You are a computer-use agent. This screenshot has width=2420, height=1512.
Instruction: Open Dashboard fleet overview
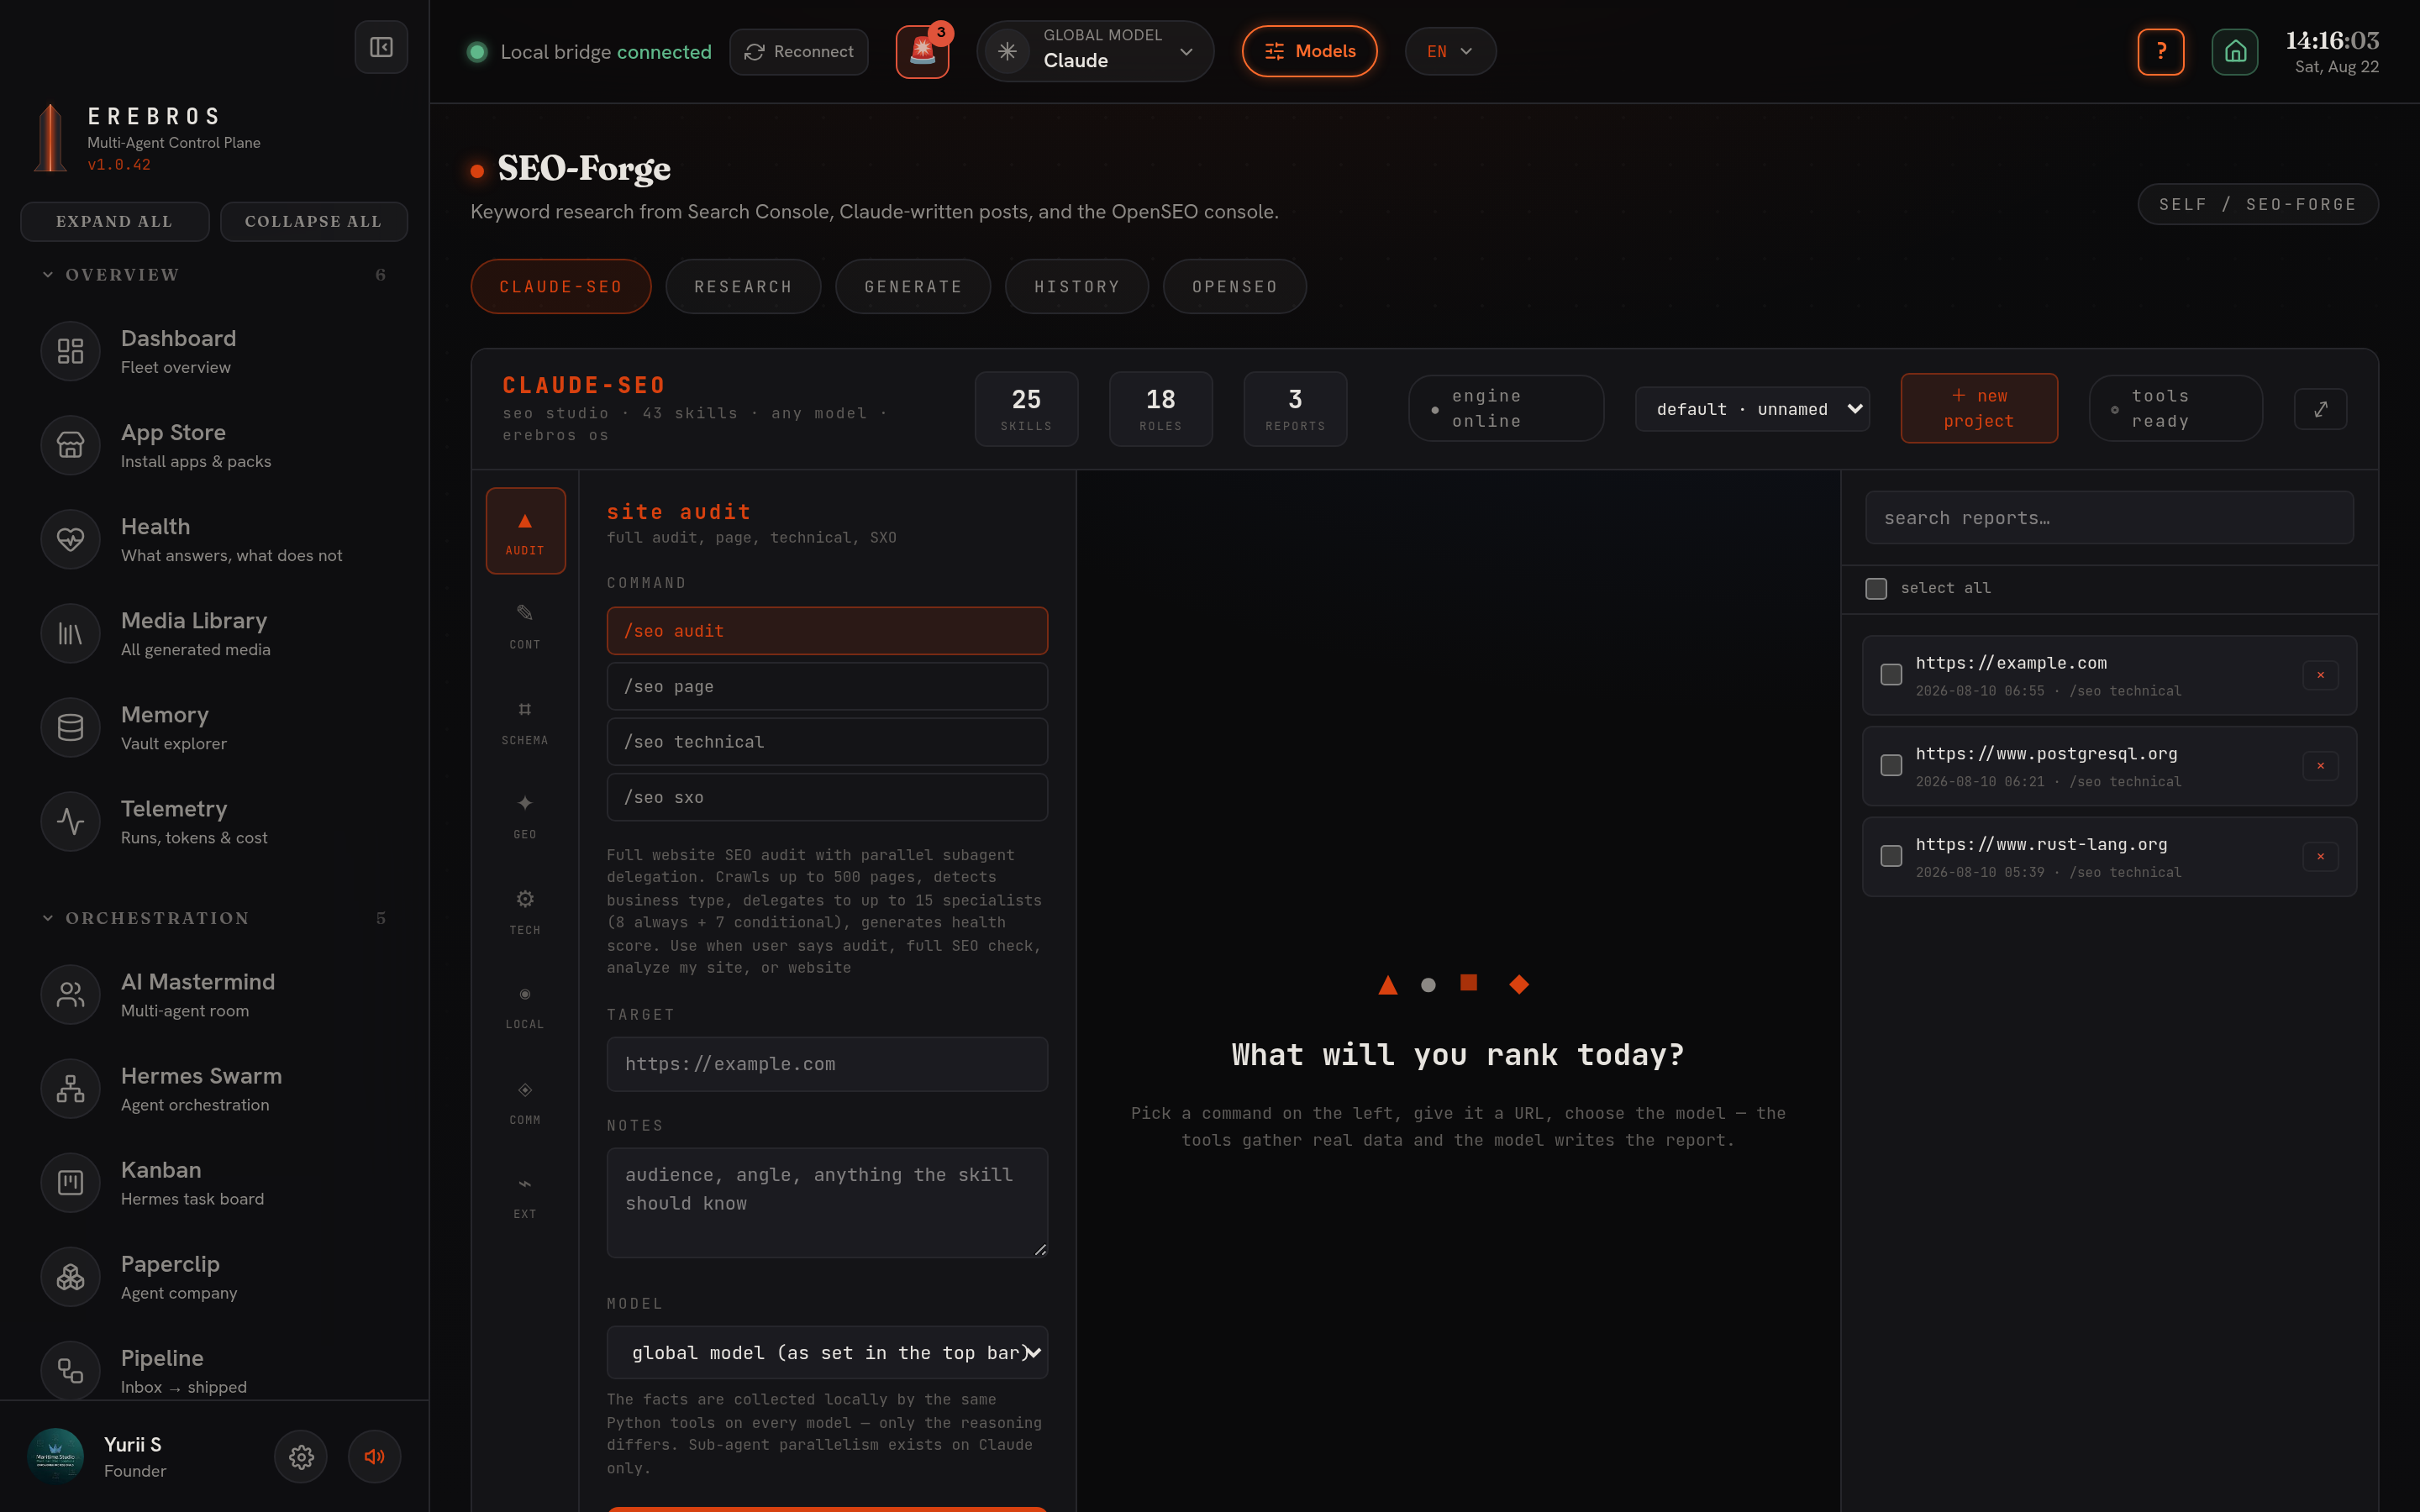click(x=213, y=351)
